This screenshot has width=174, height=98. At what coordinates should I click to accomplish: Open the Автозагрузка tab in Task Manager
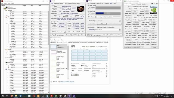pos(83,42)
